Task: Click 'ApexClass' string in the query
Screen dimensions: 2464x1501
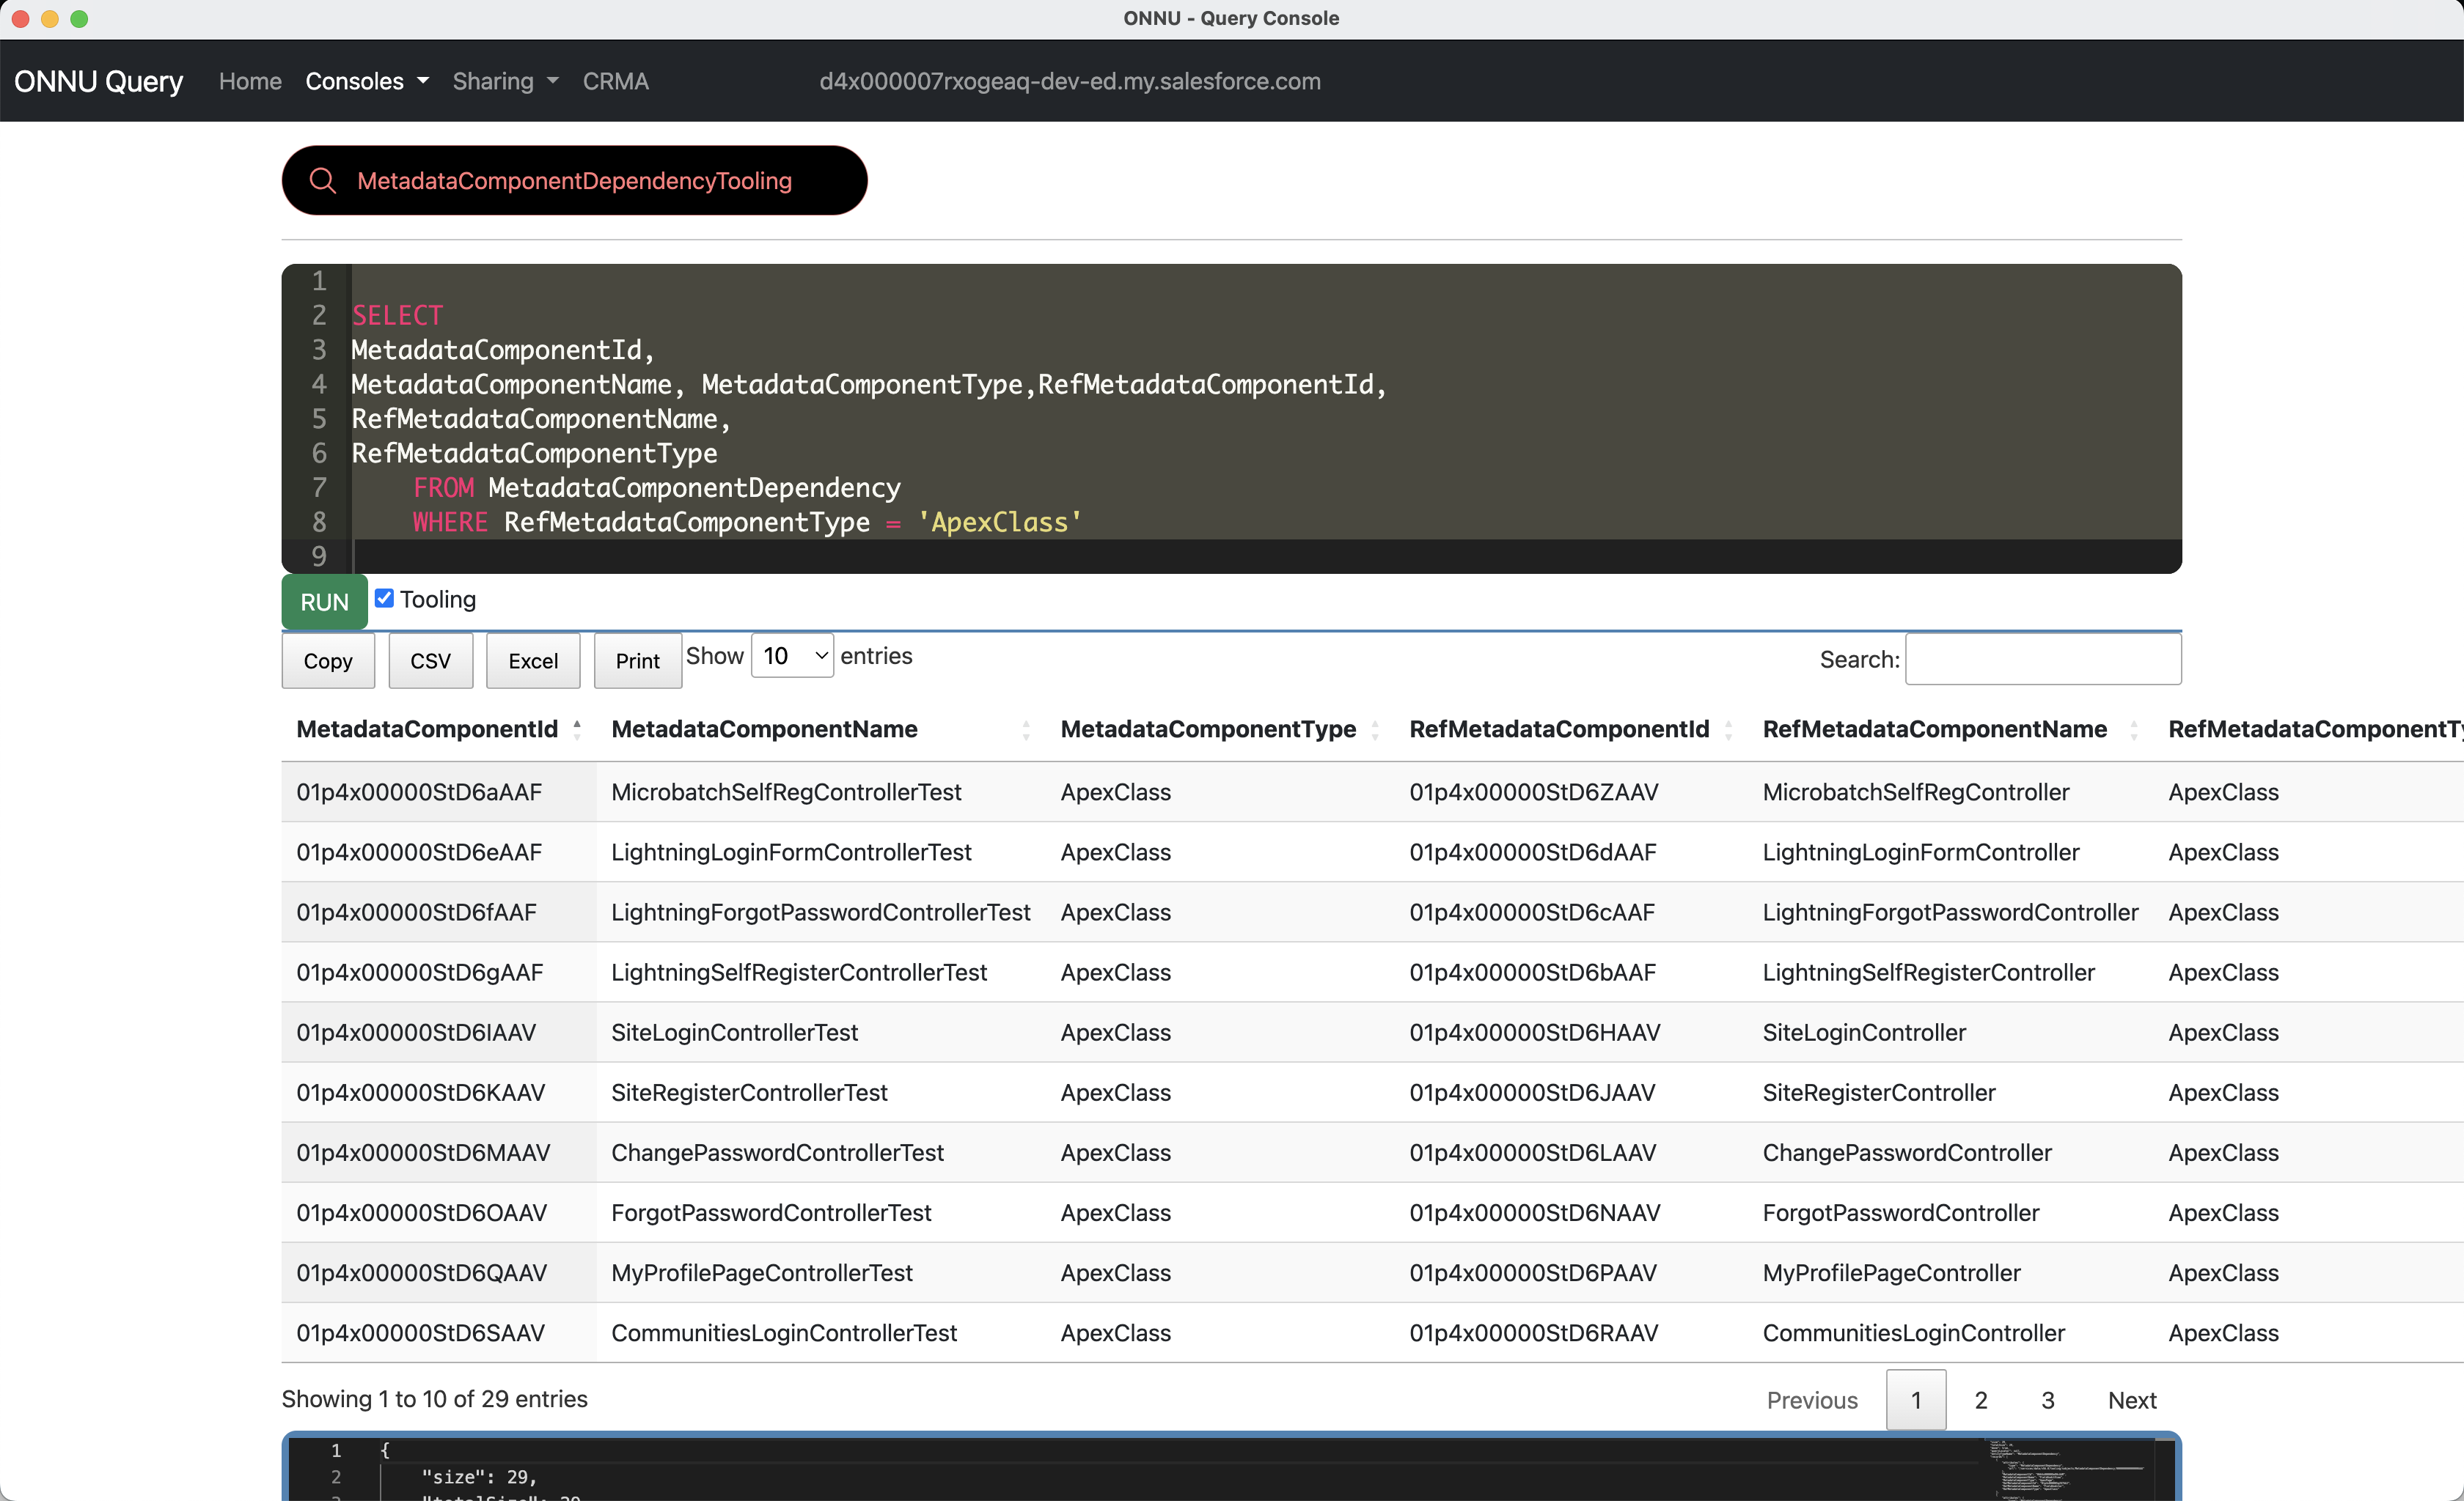Action: click(x=1000, y=522)
